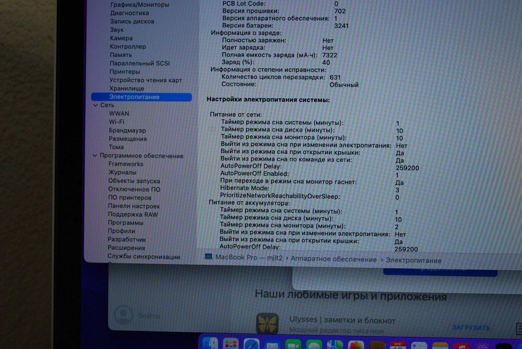The width and height of the screenshot is (522, 349).
Task: Select Звук in the sidebar
Action: pos(117,30)
